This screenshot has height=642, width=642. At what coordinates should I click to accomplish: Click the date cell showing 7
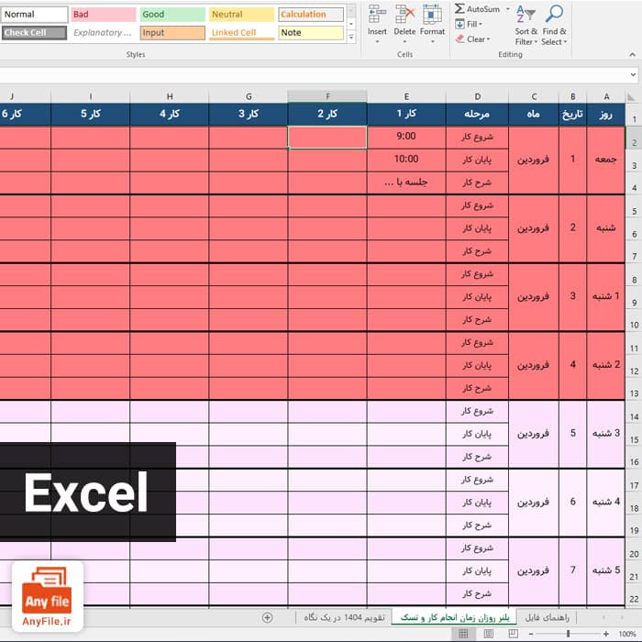573,570
